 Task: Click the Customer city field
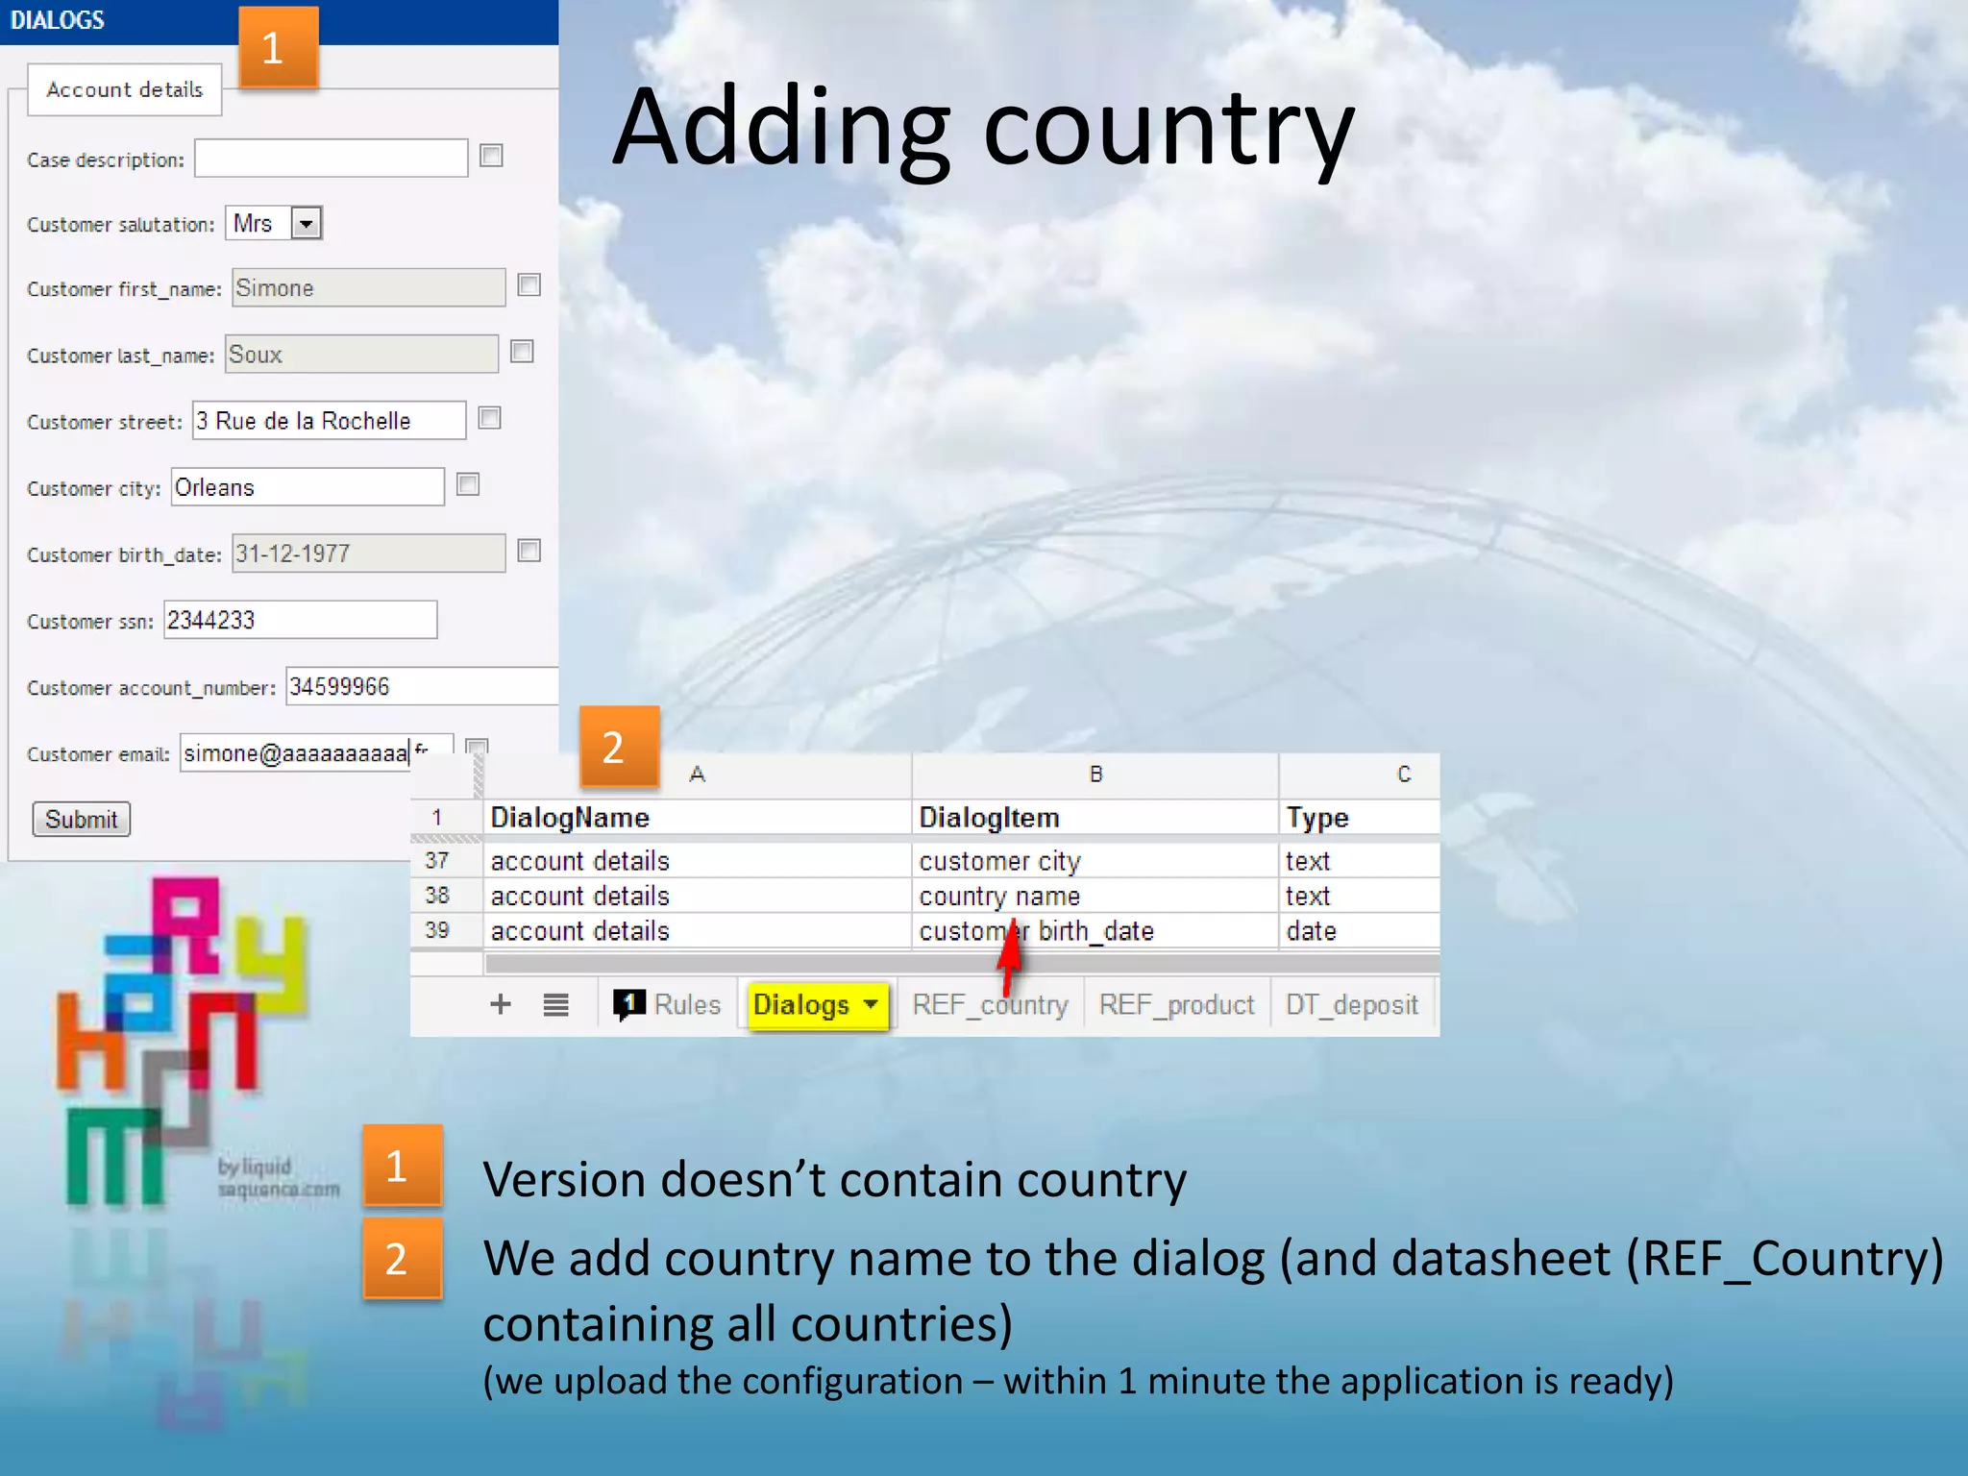click(x=307, y=486)
